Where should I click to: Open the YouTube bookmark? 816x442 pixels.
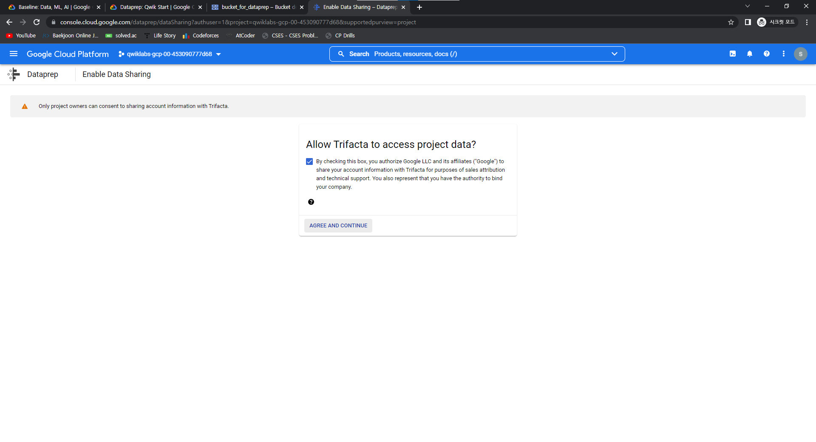21,36
